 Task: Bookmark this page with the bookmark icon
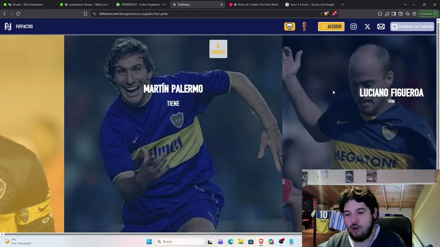[x=85, y=14]
